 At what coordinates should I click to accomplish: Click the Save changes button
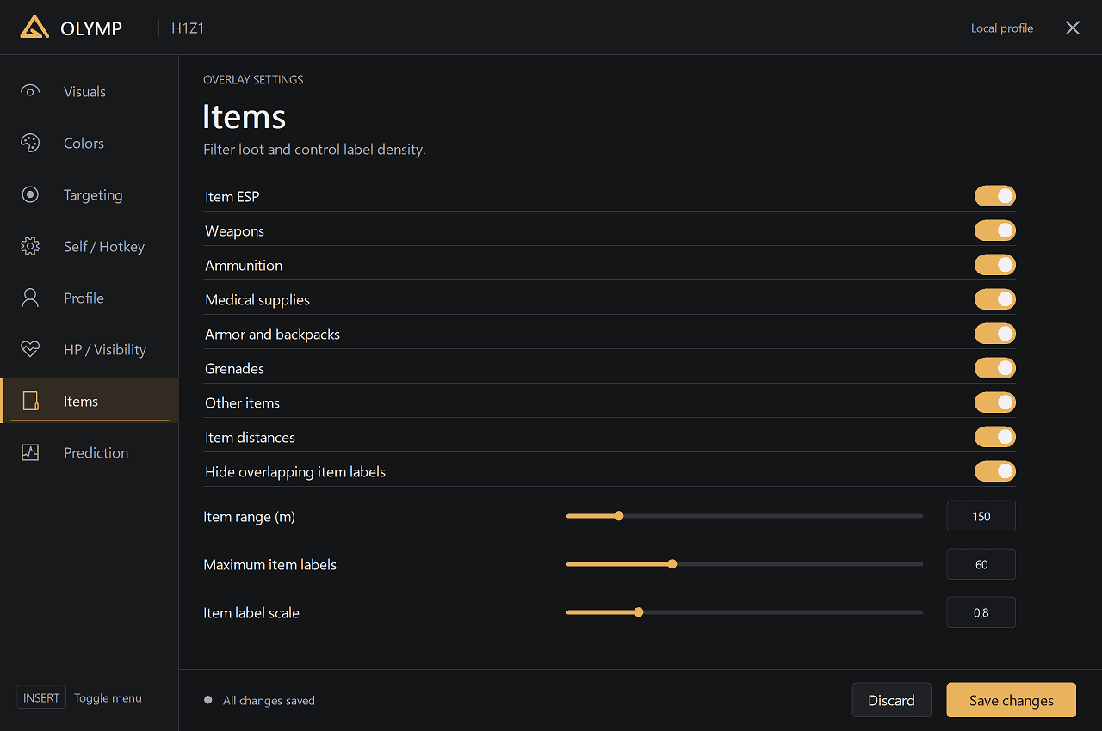[1011, 700]
